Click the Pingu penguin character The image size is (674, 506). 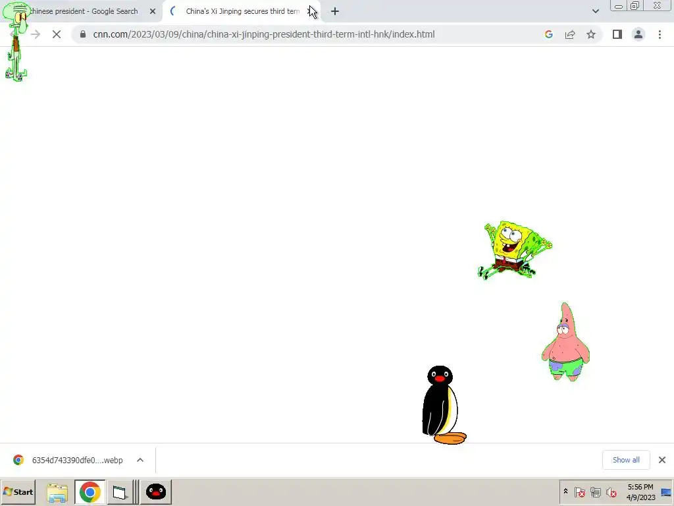click(443, 405)
